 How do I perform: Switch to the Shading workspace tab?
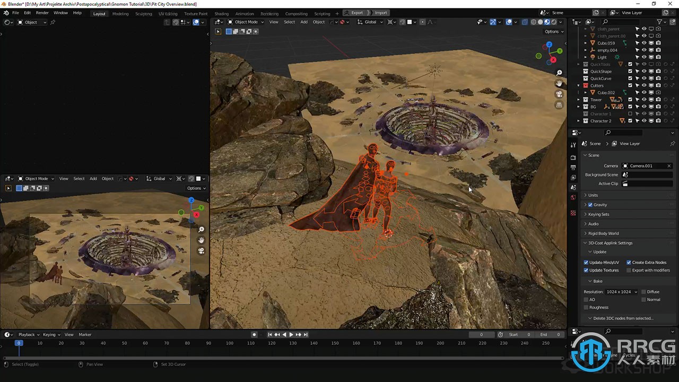coord(222,14)
